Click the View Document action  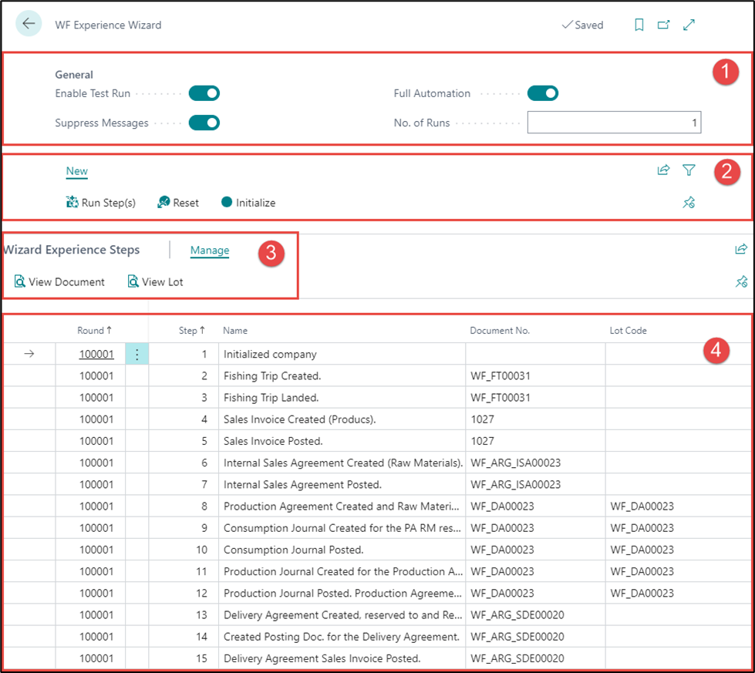coord(59,282)
